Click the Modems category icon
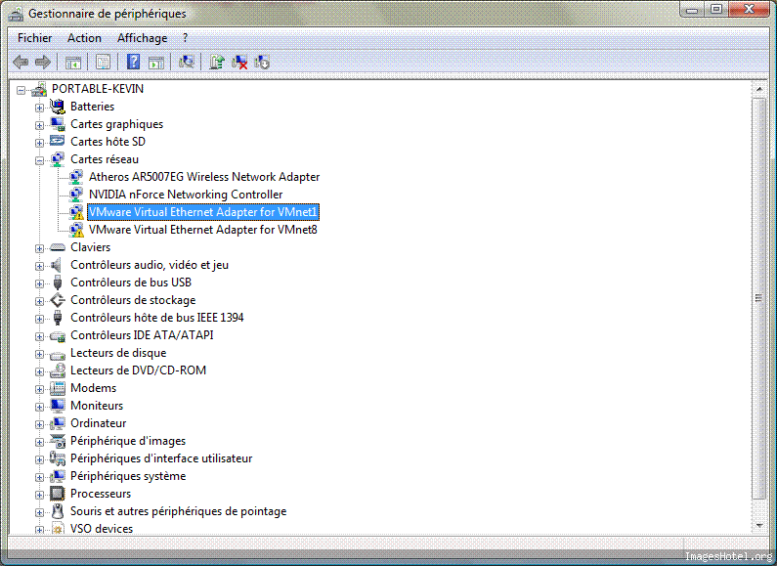The height and width of the screenshot is (566, 777). click(58, 387)
